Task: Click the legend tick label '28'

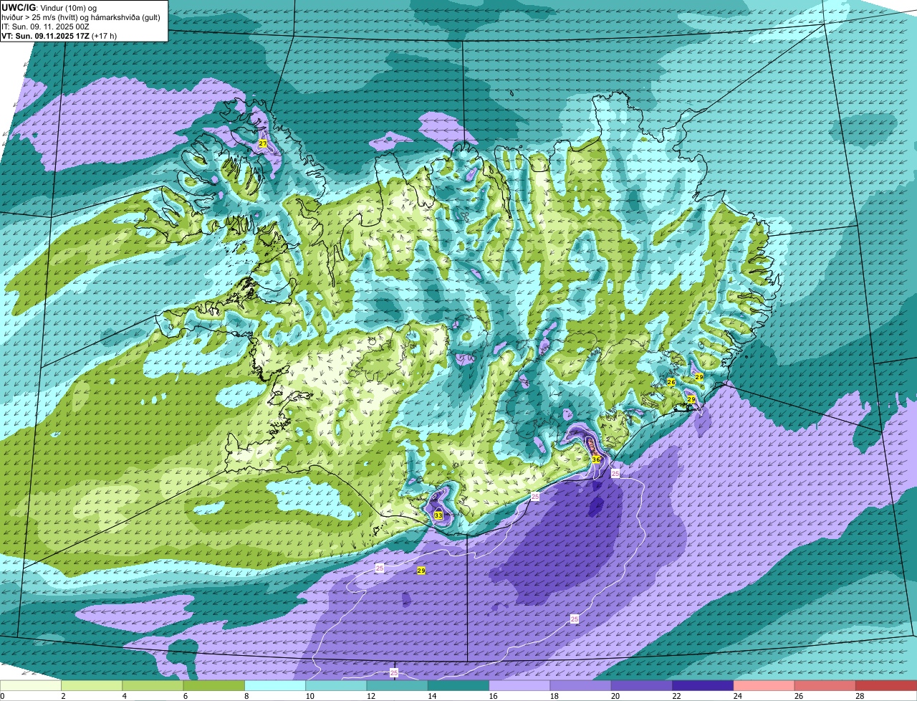Action: [859, 696]
